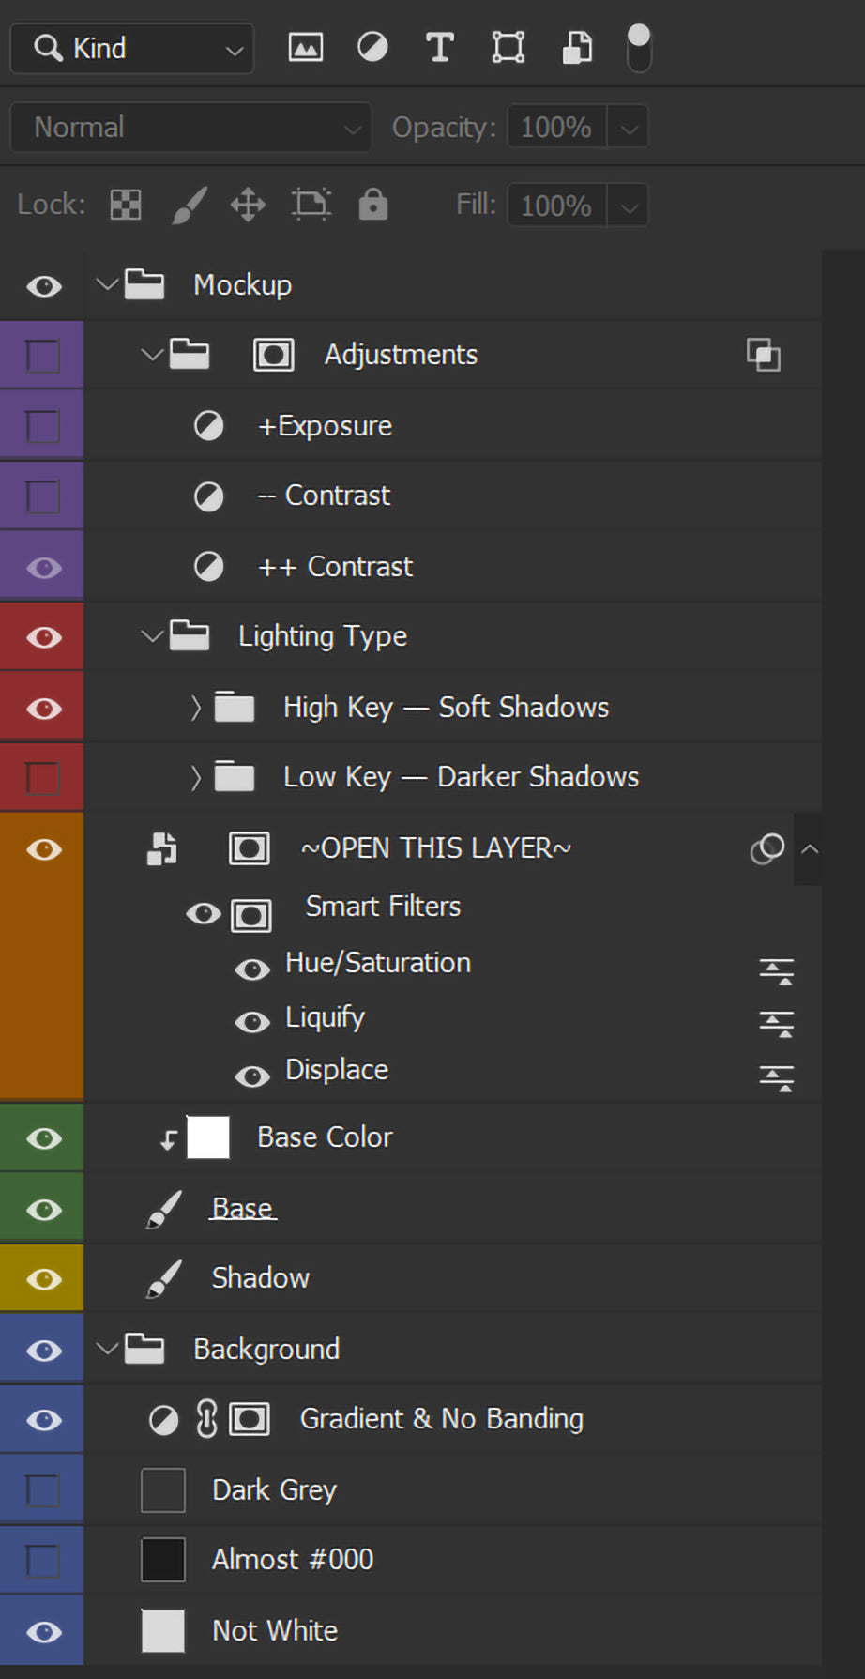The width and height of the screenshot is (865, 1679).
Task: Expand the Low Key — Darker Shadows group
Action: tap(195, 777)
